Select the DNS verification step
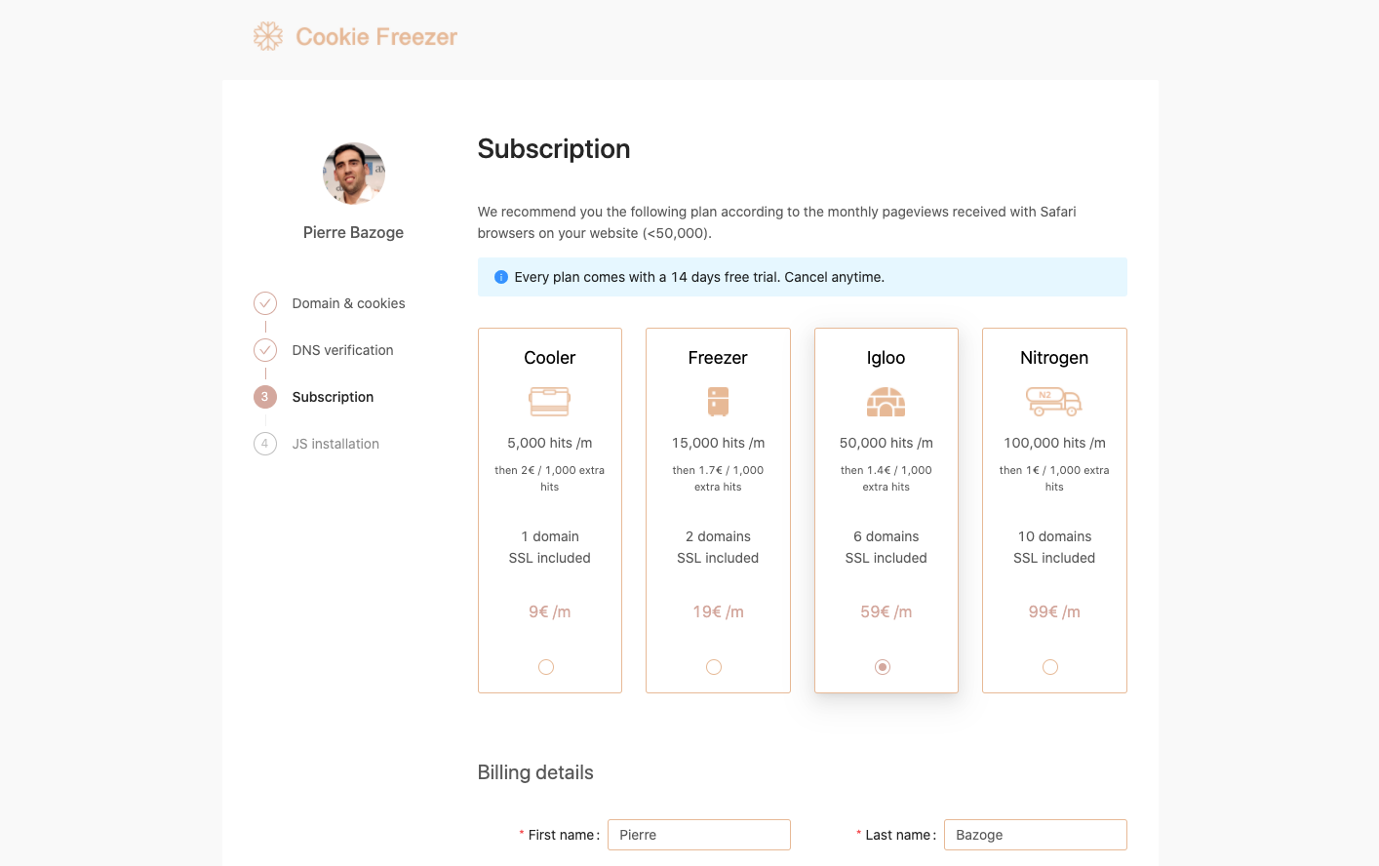Viewport: 1379px width, 866px height. [x=342, y=350]
